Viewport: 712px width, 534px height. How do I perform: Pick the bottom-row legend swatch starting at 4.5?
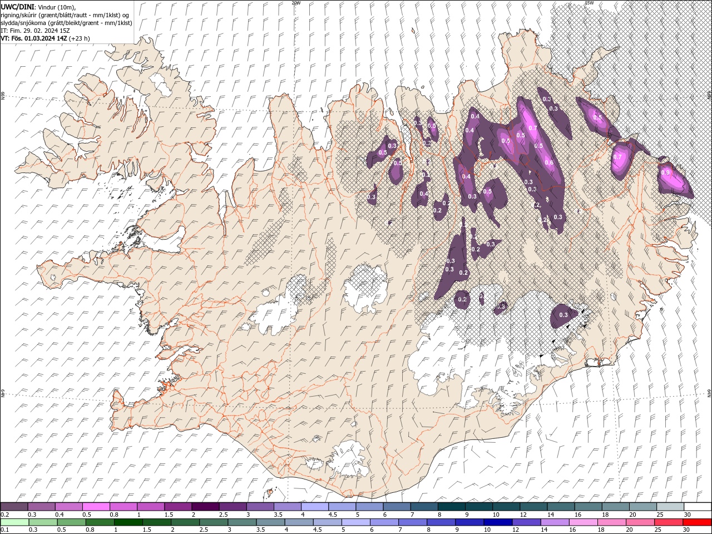[x=327, y=522]
